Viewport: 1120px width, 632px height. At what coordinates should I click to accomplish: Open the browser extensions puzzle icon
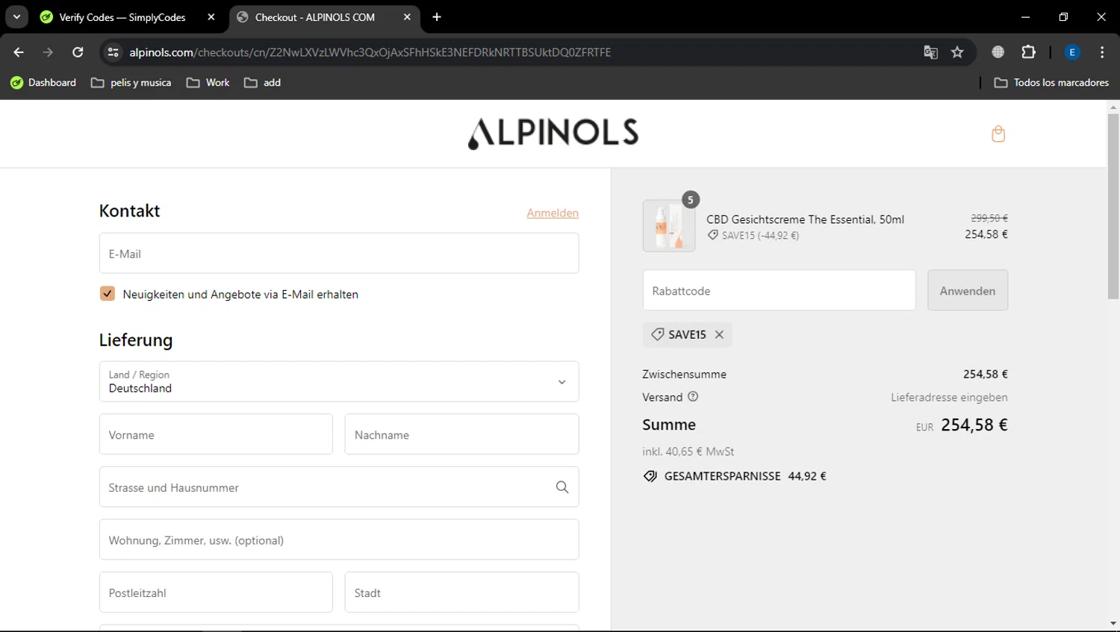(x=1029, y=52)
